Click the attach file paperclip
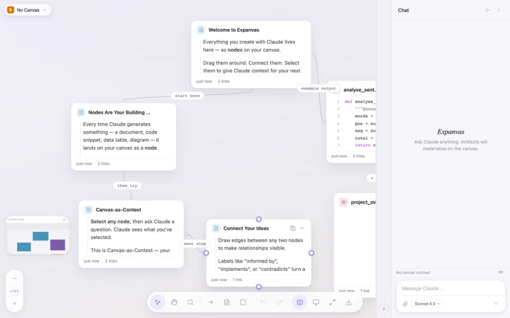The height and width of the screenshot is (318, 510). click(405, 304)
